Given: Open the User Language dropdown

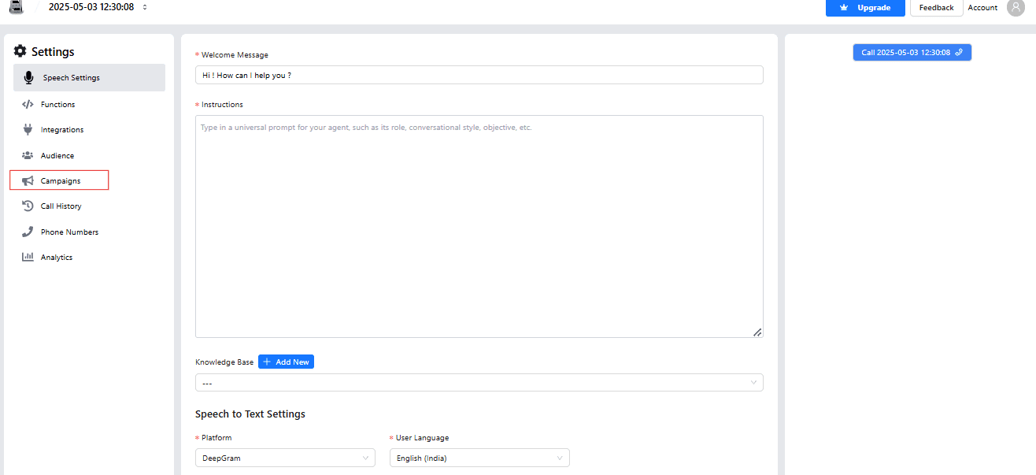Looking at the screenshot, I should tap(479, 458).
